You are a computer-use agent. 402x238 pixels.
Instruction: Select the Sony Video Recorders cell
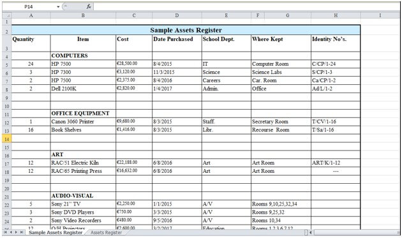coord(83,221)
